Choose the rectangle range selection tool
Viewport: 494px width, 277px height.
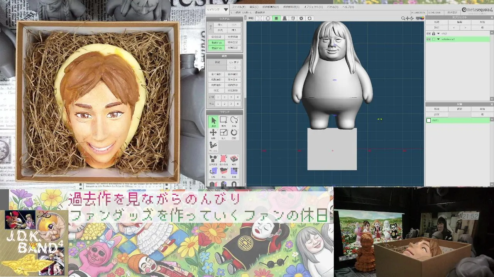[223, 121]
